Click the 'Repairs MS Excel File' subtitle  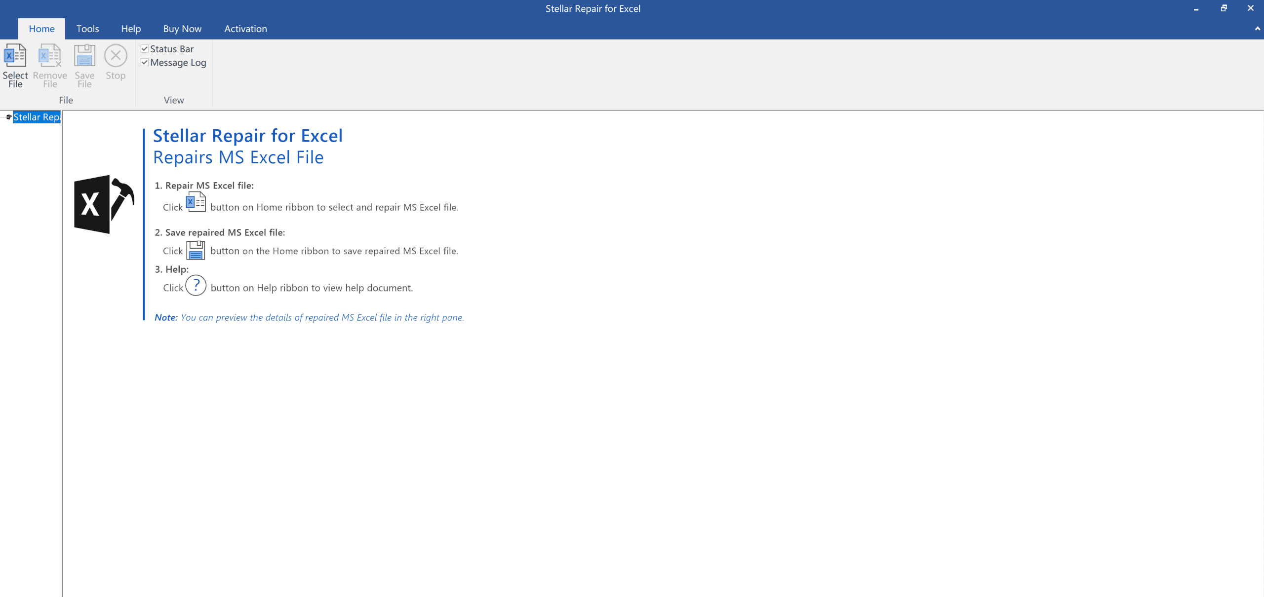238,157
